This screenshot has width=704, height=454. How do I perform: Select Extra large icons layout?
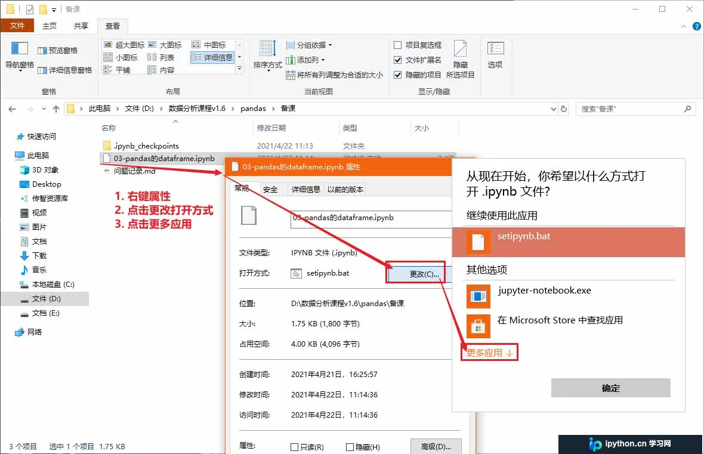click(124, 45)
